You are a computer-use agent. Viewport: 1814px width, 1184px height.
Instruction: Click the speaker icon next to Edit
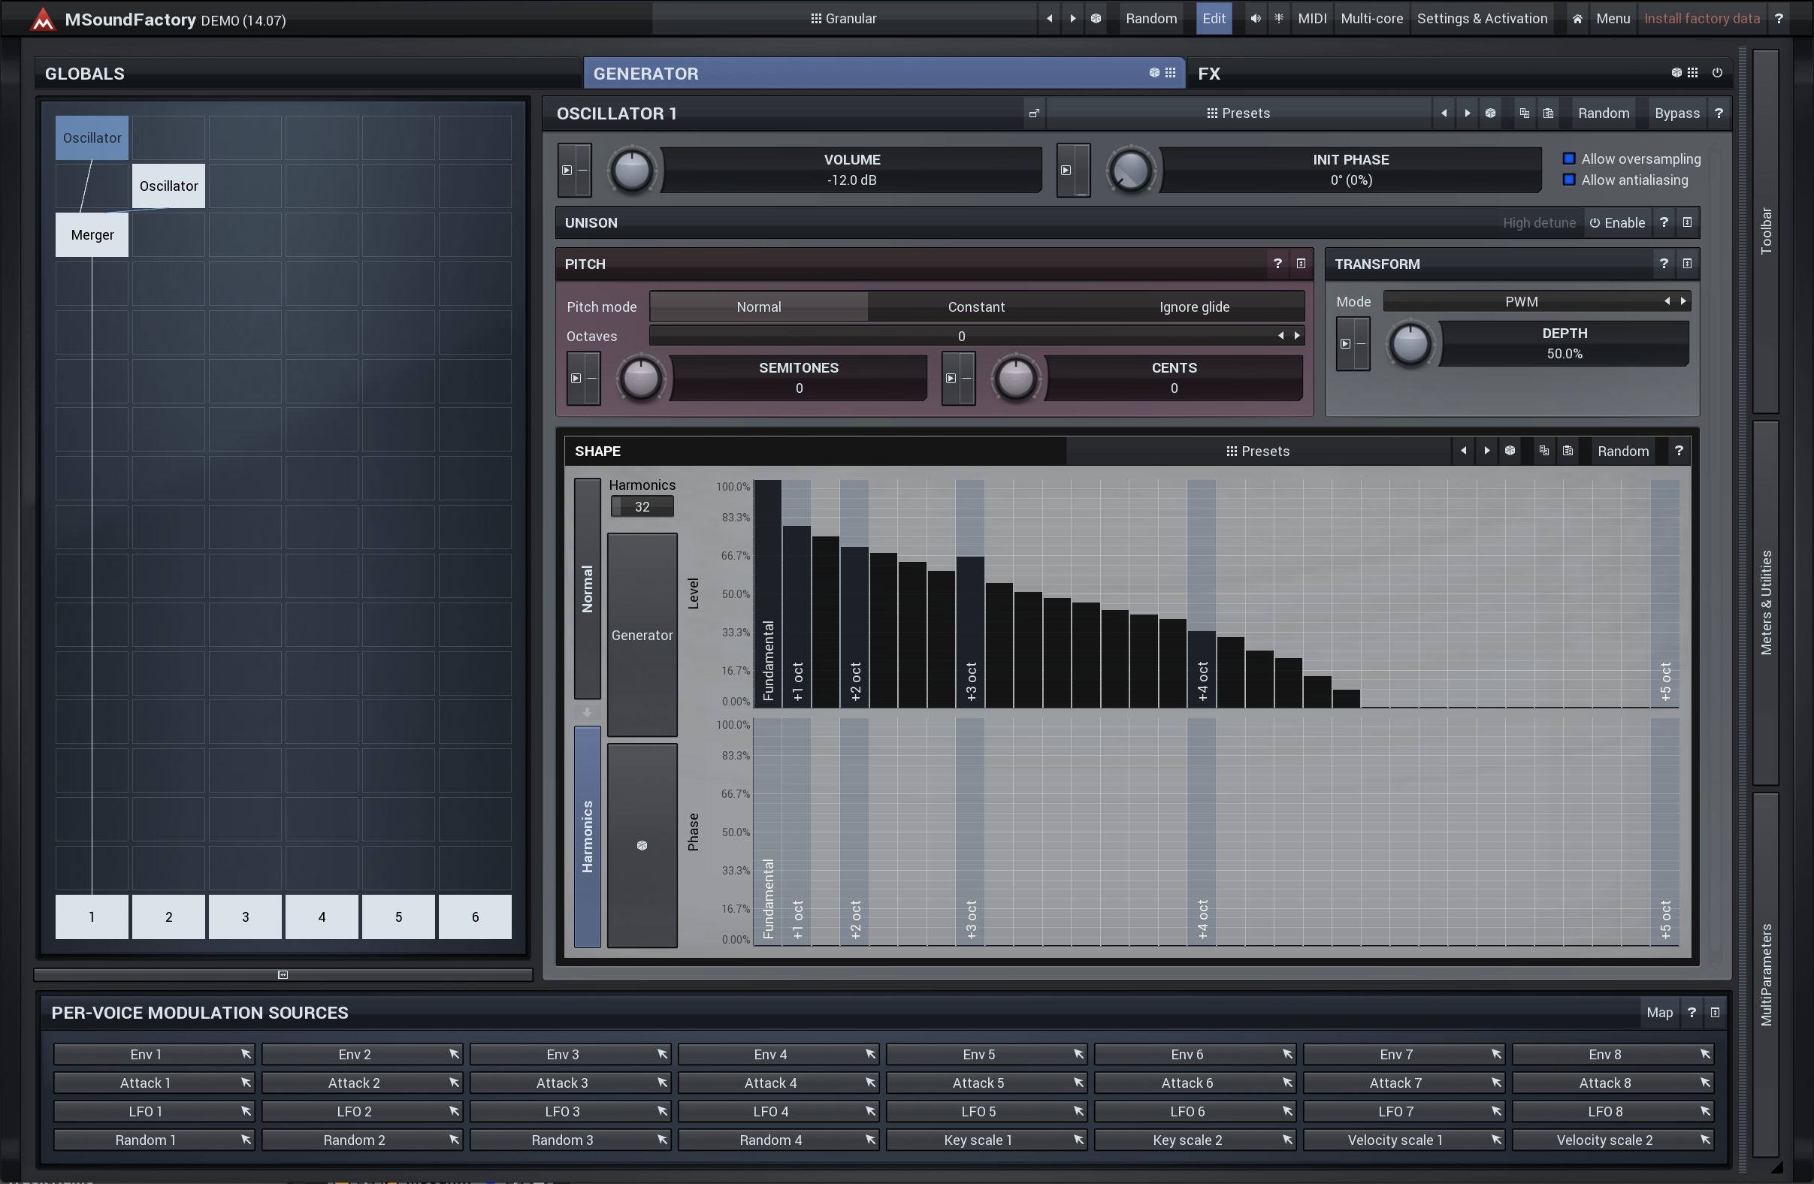click(1255, 18)
